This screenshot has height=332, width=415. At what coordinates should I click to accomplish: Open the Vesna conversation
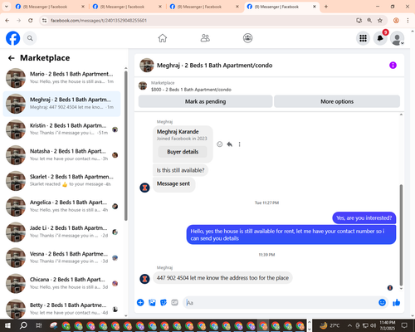tap(61, 257)
